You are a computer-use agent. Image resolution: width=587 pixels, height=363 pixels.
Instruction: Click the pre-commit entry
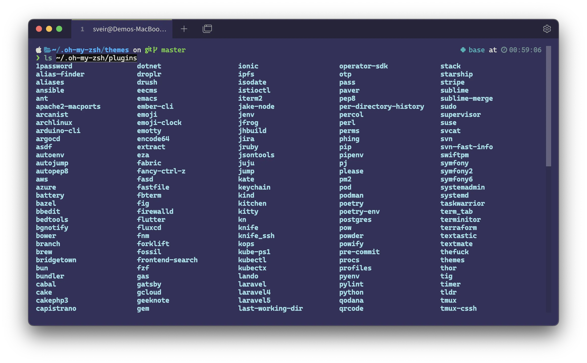tap(359, 252)
